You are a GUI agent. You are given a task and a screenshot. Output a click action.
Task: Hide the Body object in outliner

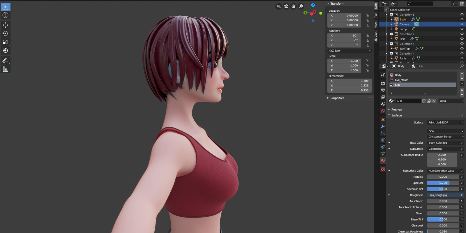click(x=462, y=19)
